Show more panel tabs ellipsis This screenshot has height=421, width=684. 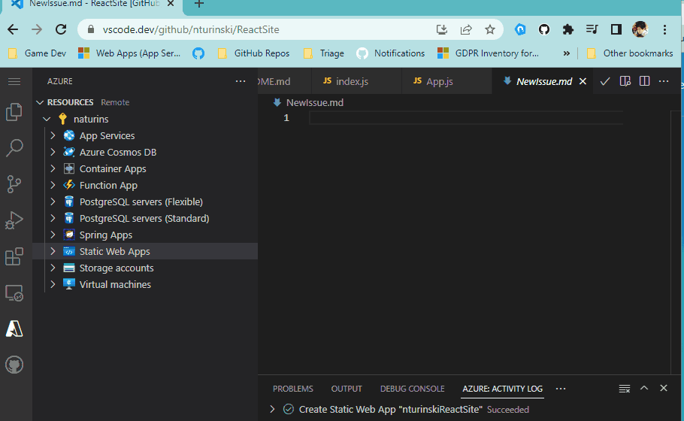(x=561, y=388)
